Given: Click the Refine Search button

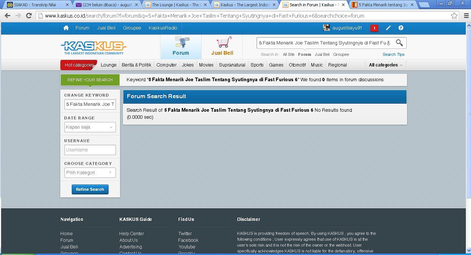Looking at the screenshot, I should tap(90, 189).
